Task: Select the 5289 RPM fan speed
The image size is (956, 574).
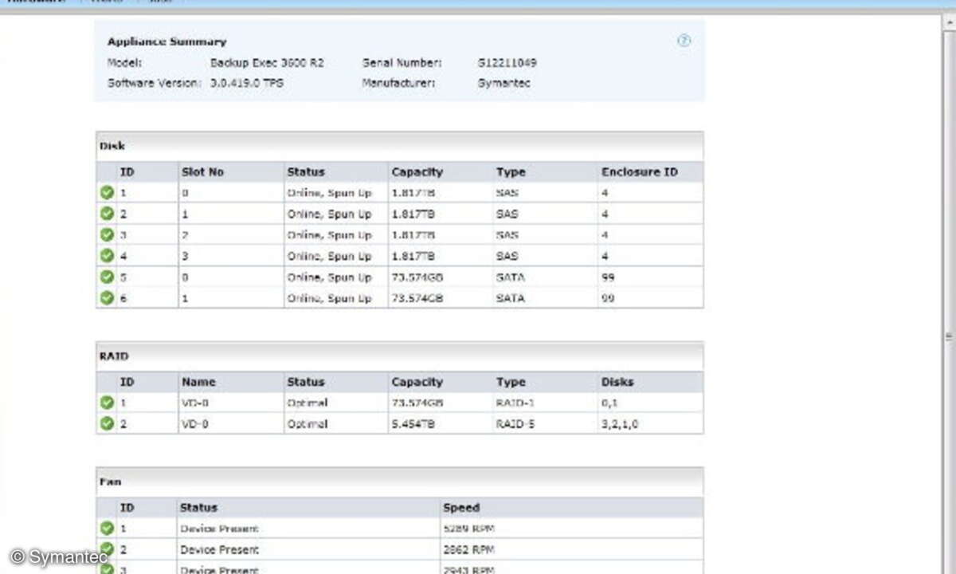Action: [x=468, y=528]
